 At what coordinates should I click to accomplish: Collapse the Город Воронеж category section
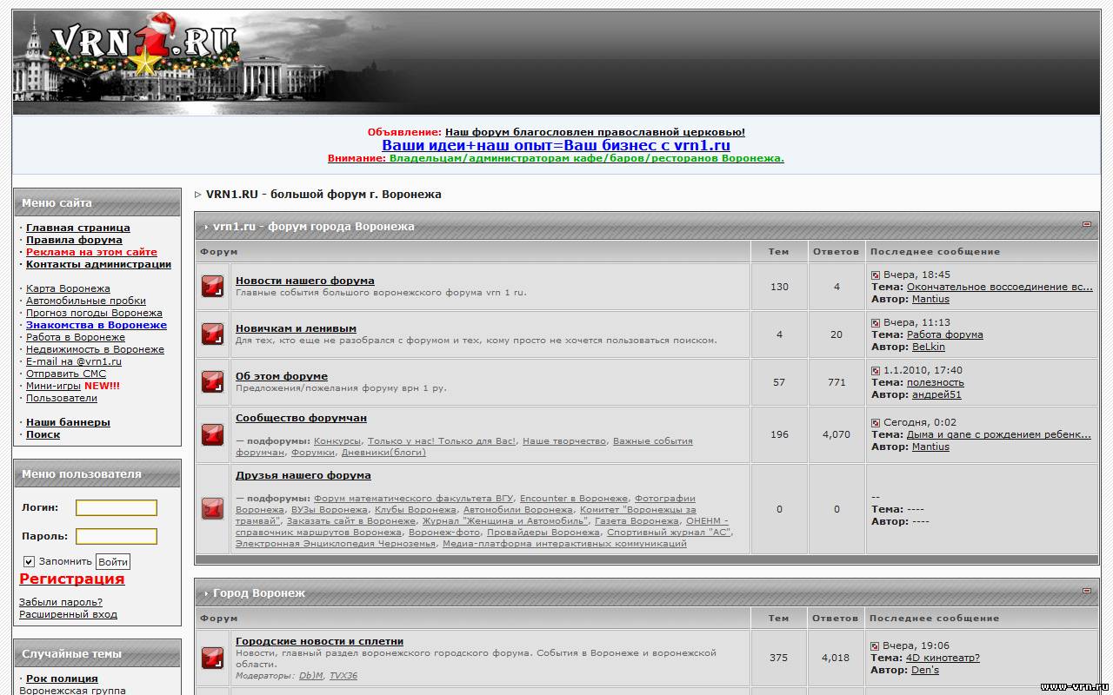(1086, 592)
